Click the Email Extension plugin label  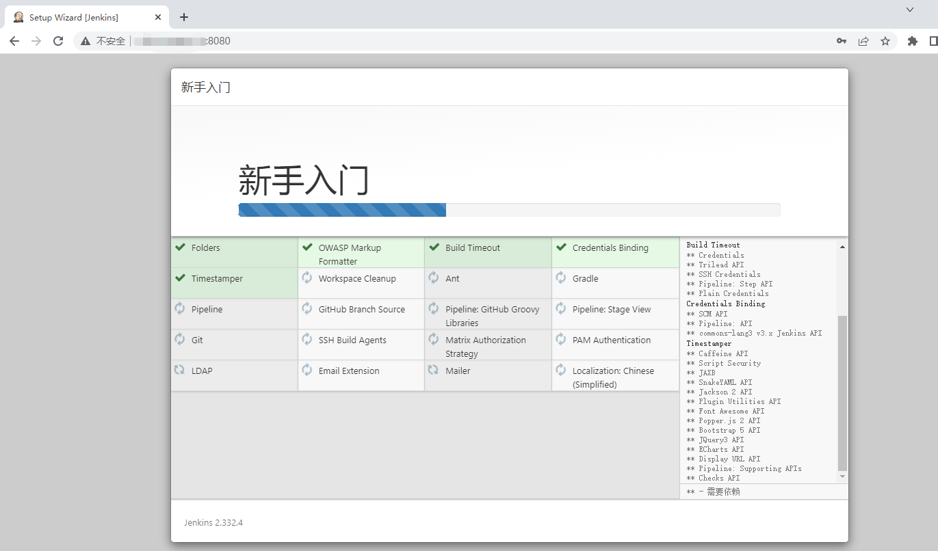(x=349, y=371)
